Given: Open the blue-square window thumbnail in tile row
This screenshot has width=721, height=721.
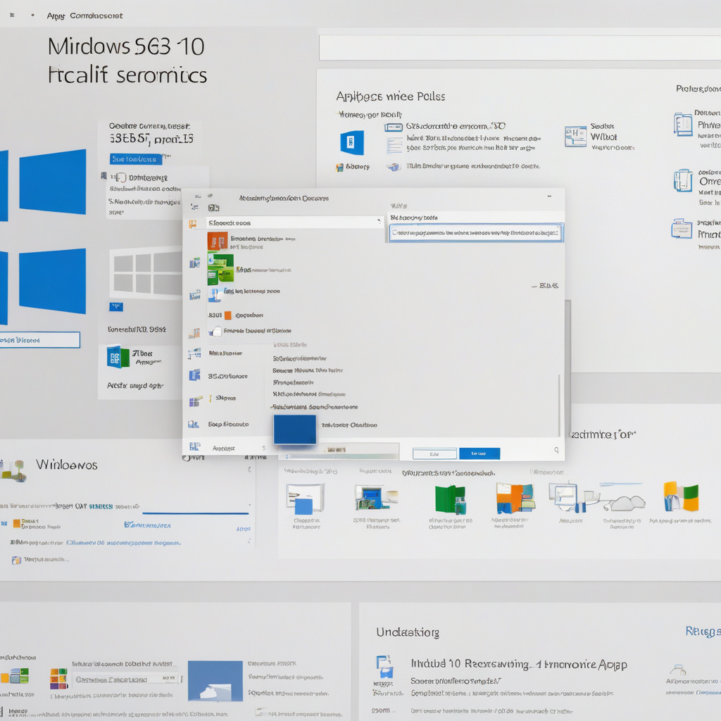Looking at the screenshot, I should coord(306,499).
